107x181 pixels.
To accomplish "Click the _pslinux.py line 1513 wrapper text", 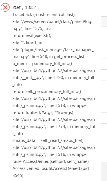I will [50, 106].
